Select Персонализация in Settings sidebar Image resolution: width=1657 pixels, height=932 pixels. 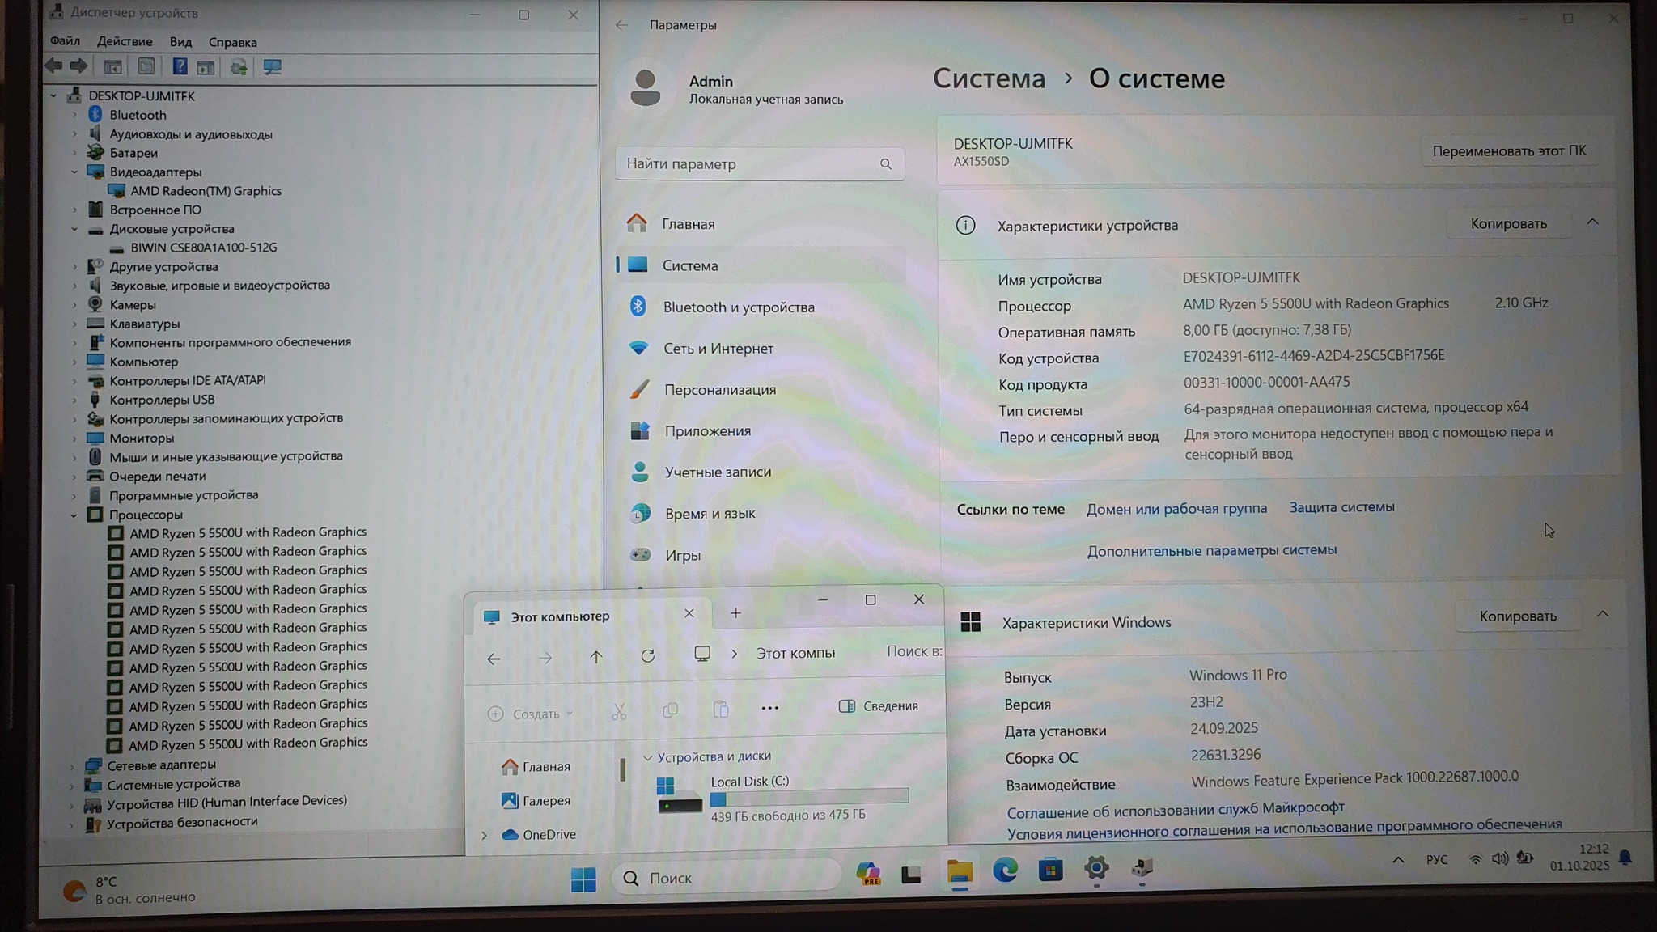pyautogui.click(x=719, y=390)
